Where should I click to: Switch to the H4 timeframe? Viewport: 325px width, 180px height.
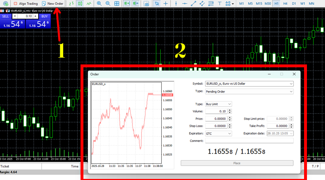285,4
